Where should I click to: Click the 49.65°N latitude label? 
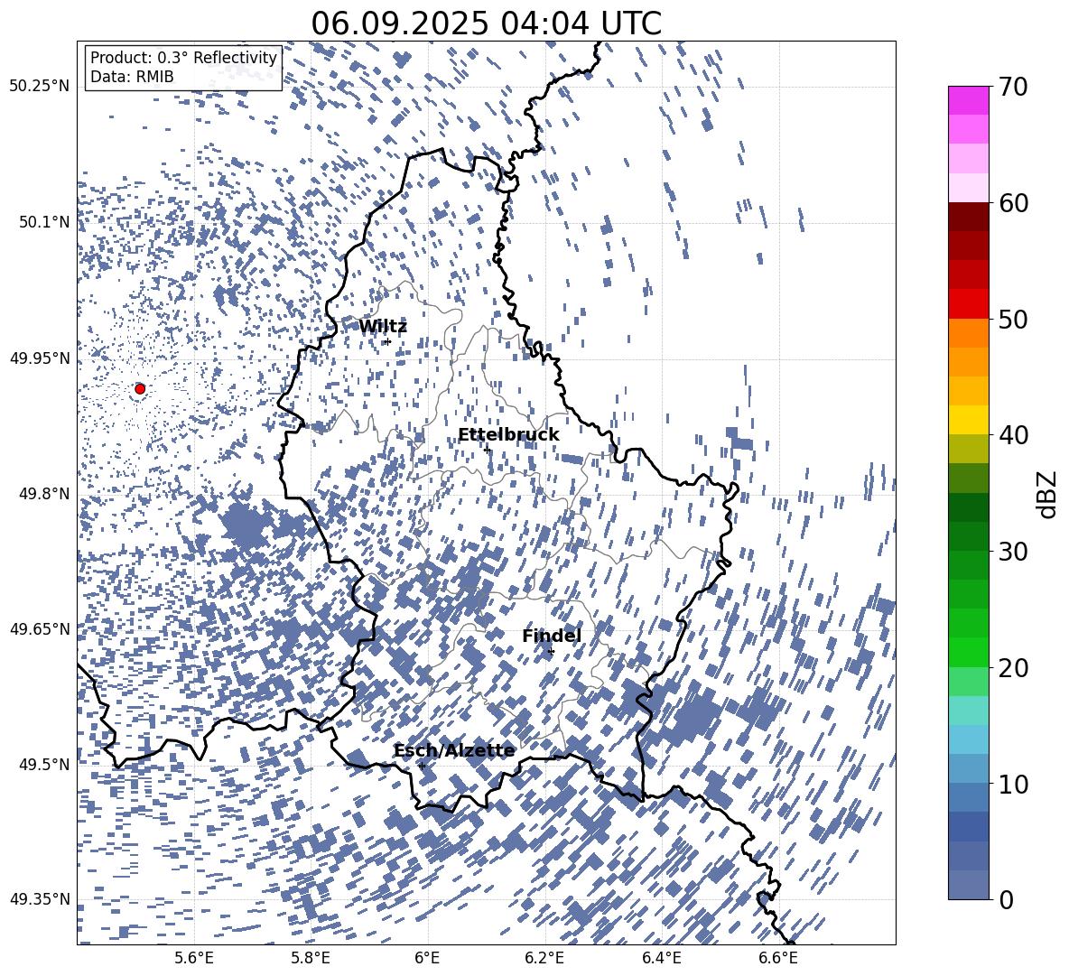(40, 628)
